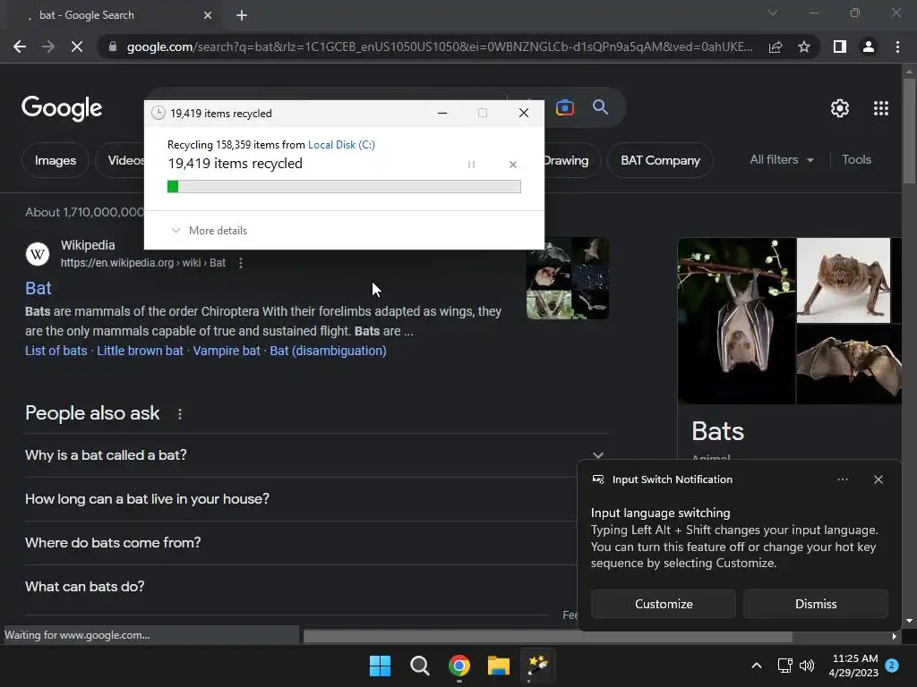
Task: Click the Wikipedia favicon
Action: [x=38, y=254]
